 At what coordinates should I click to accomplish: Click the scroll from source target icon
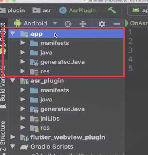(68, 24)
